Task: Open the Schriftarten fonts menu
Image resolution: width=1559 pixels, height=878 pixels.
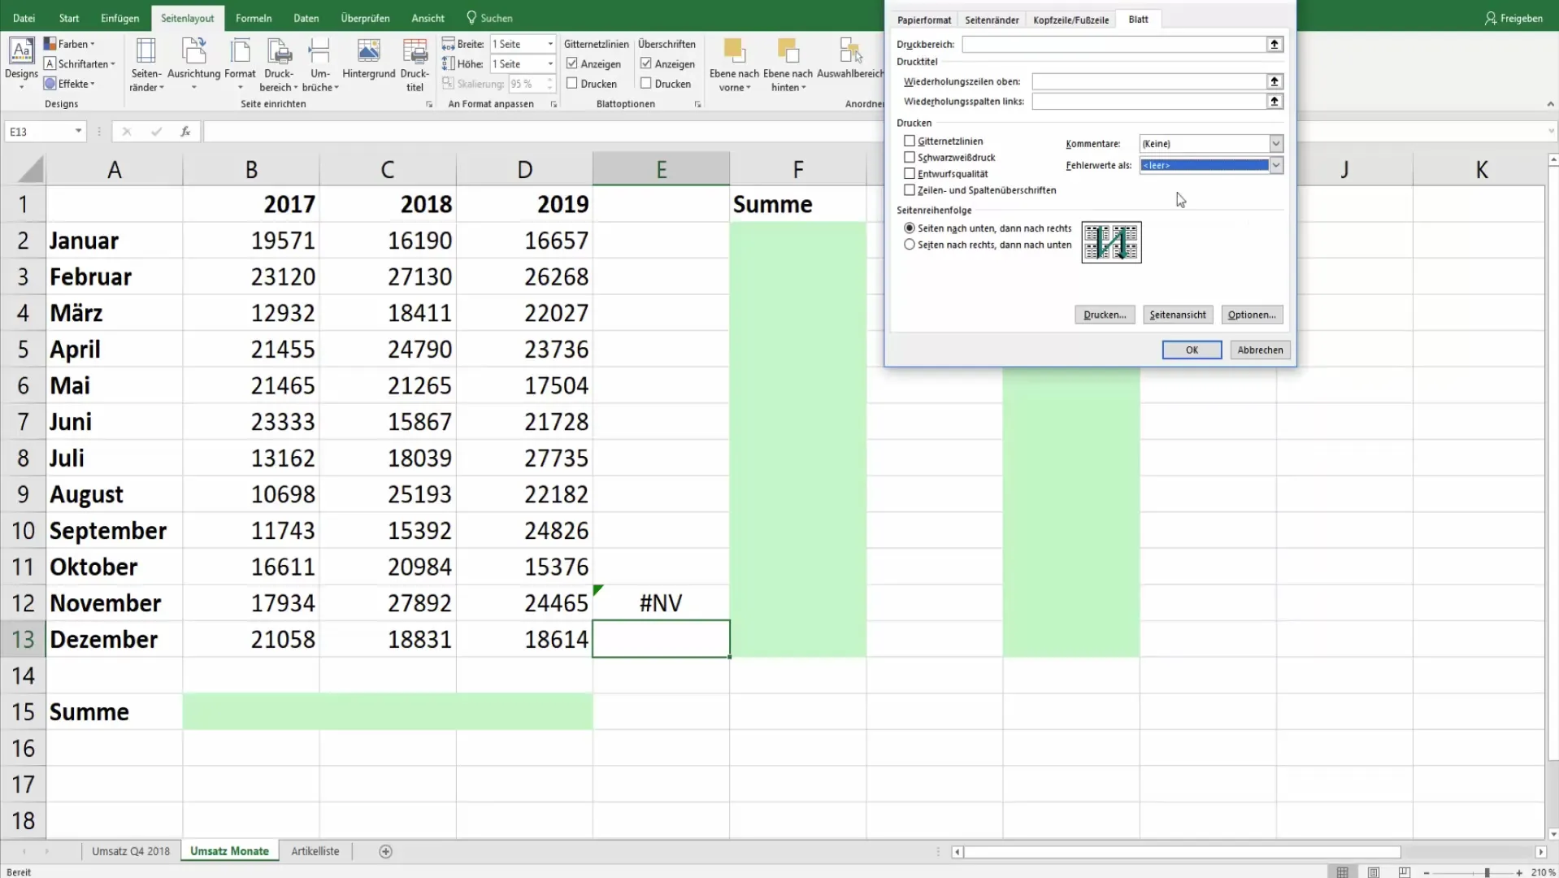Action: coord(80,63)
